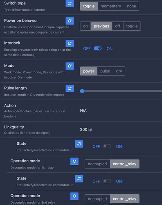The image size is (162, 205).
Task: Set Switch type to none
Action: (131, 6)
